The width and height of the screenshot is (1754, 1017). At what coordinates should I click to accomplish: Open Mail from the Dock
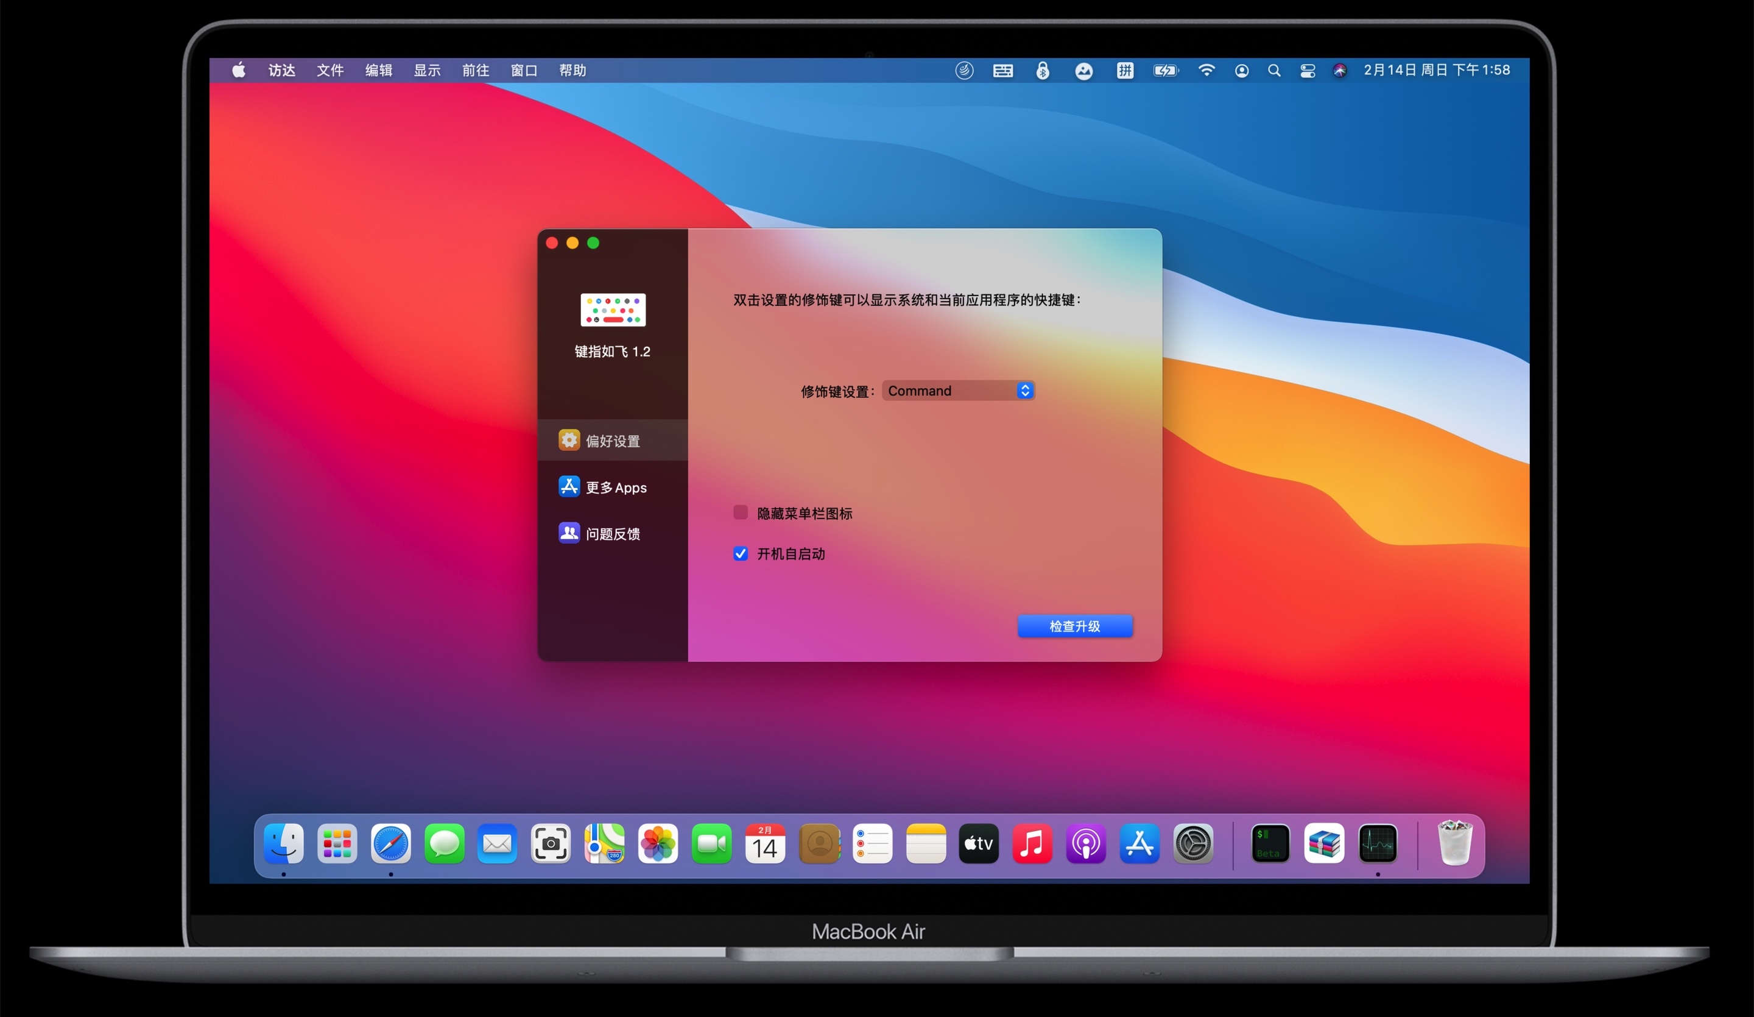497,843
